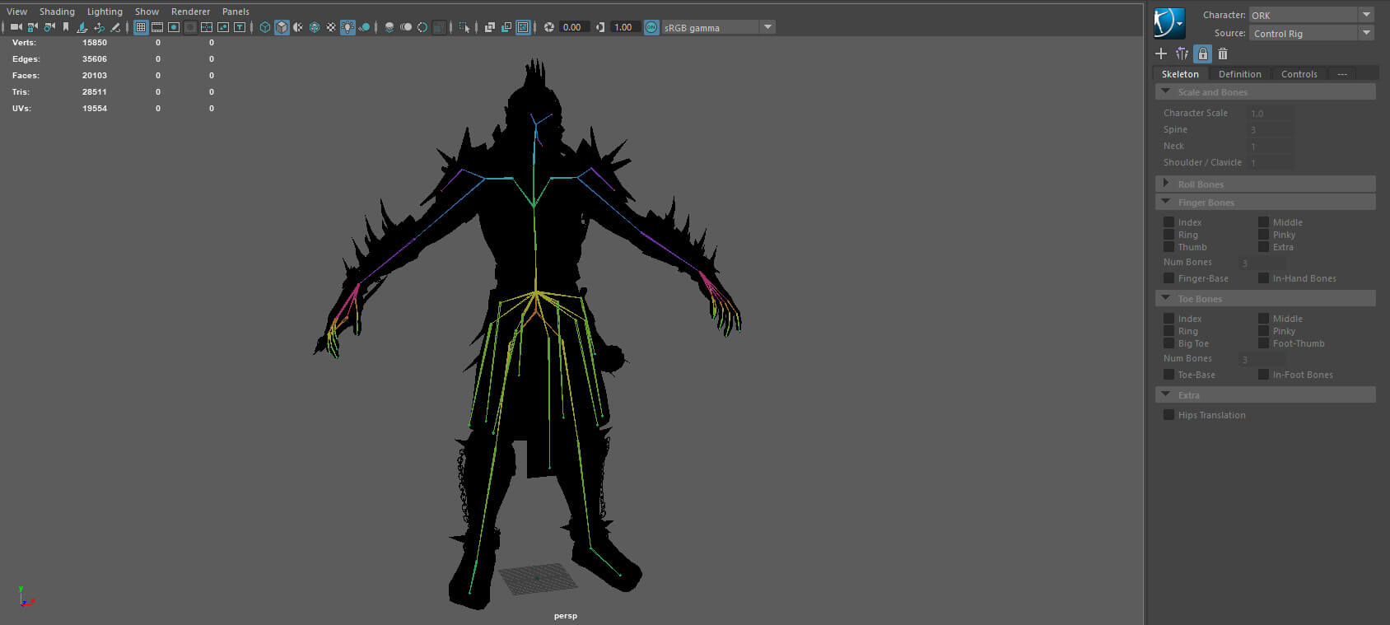Collapse the Toe Bones section
1390x625 pixels.
1265,298
